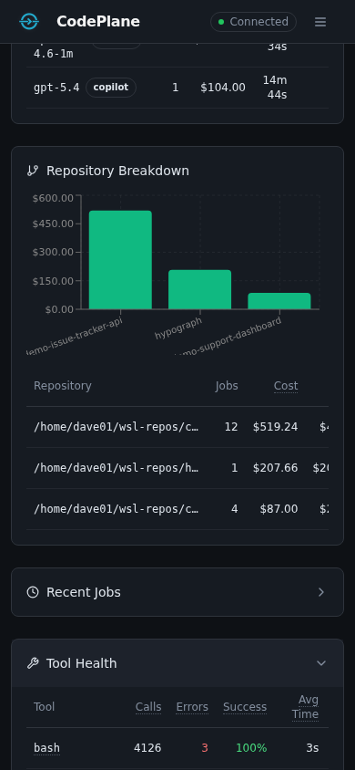Click the 12 jobs count cell
355x770 pixels.
(231, 427)
